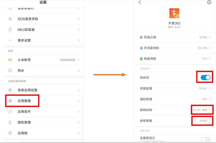Enable the 全面屏显示 toggle switch

205,139
